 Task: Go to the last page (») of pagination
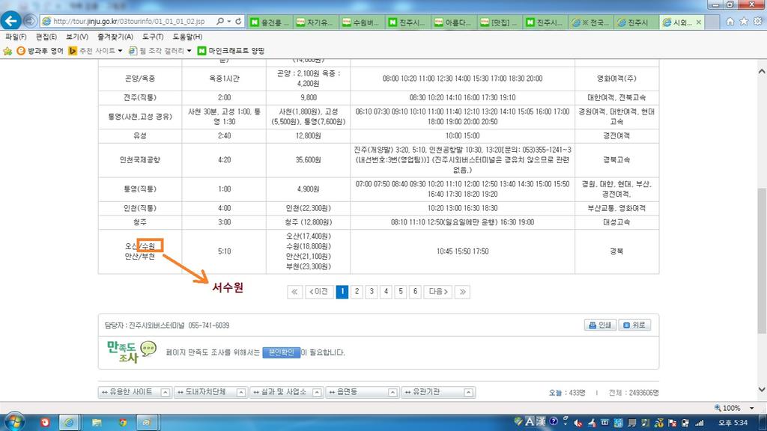pos(462,292)
